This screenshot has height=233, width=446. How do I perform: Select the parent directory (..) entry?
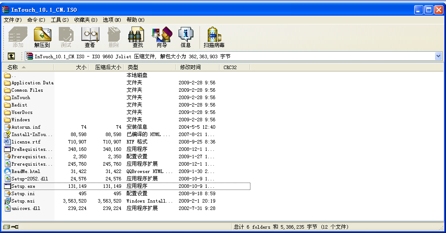pyautogui.click(x=13, y=75)
